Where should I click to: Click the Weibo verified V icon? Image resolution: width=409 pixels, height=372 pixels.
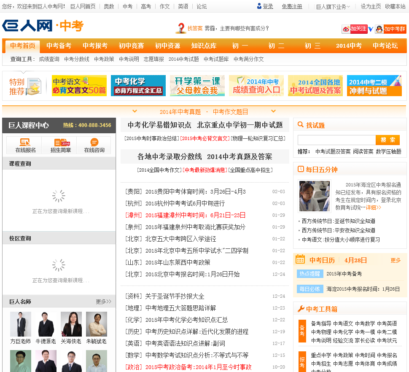(371, 29)
